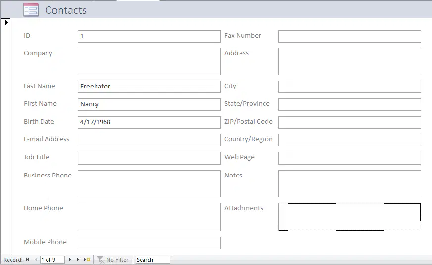Click the 'Last Name' field label

[x=40, y=86]
